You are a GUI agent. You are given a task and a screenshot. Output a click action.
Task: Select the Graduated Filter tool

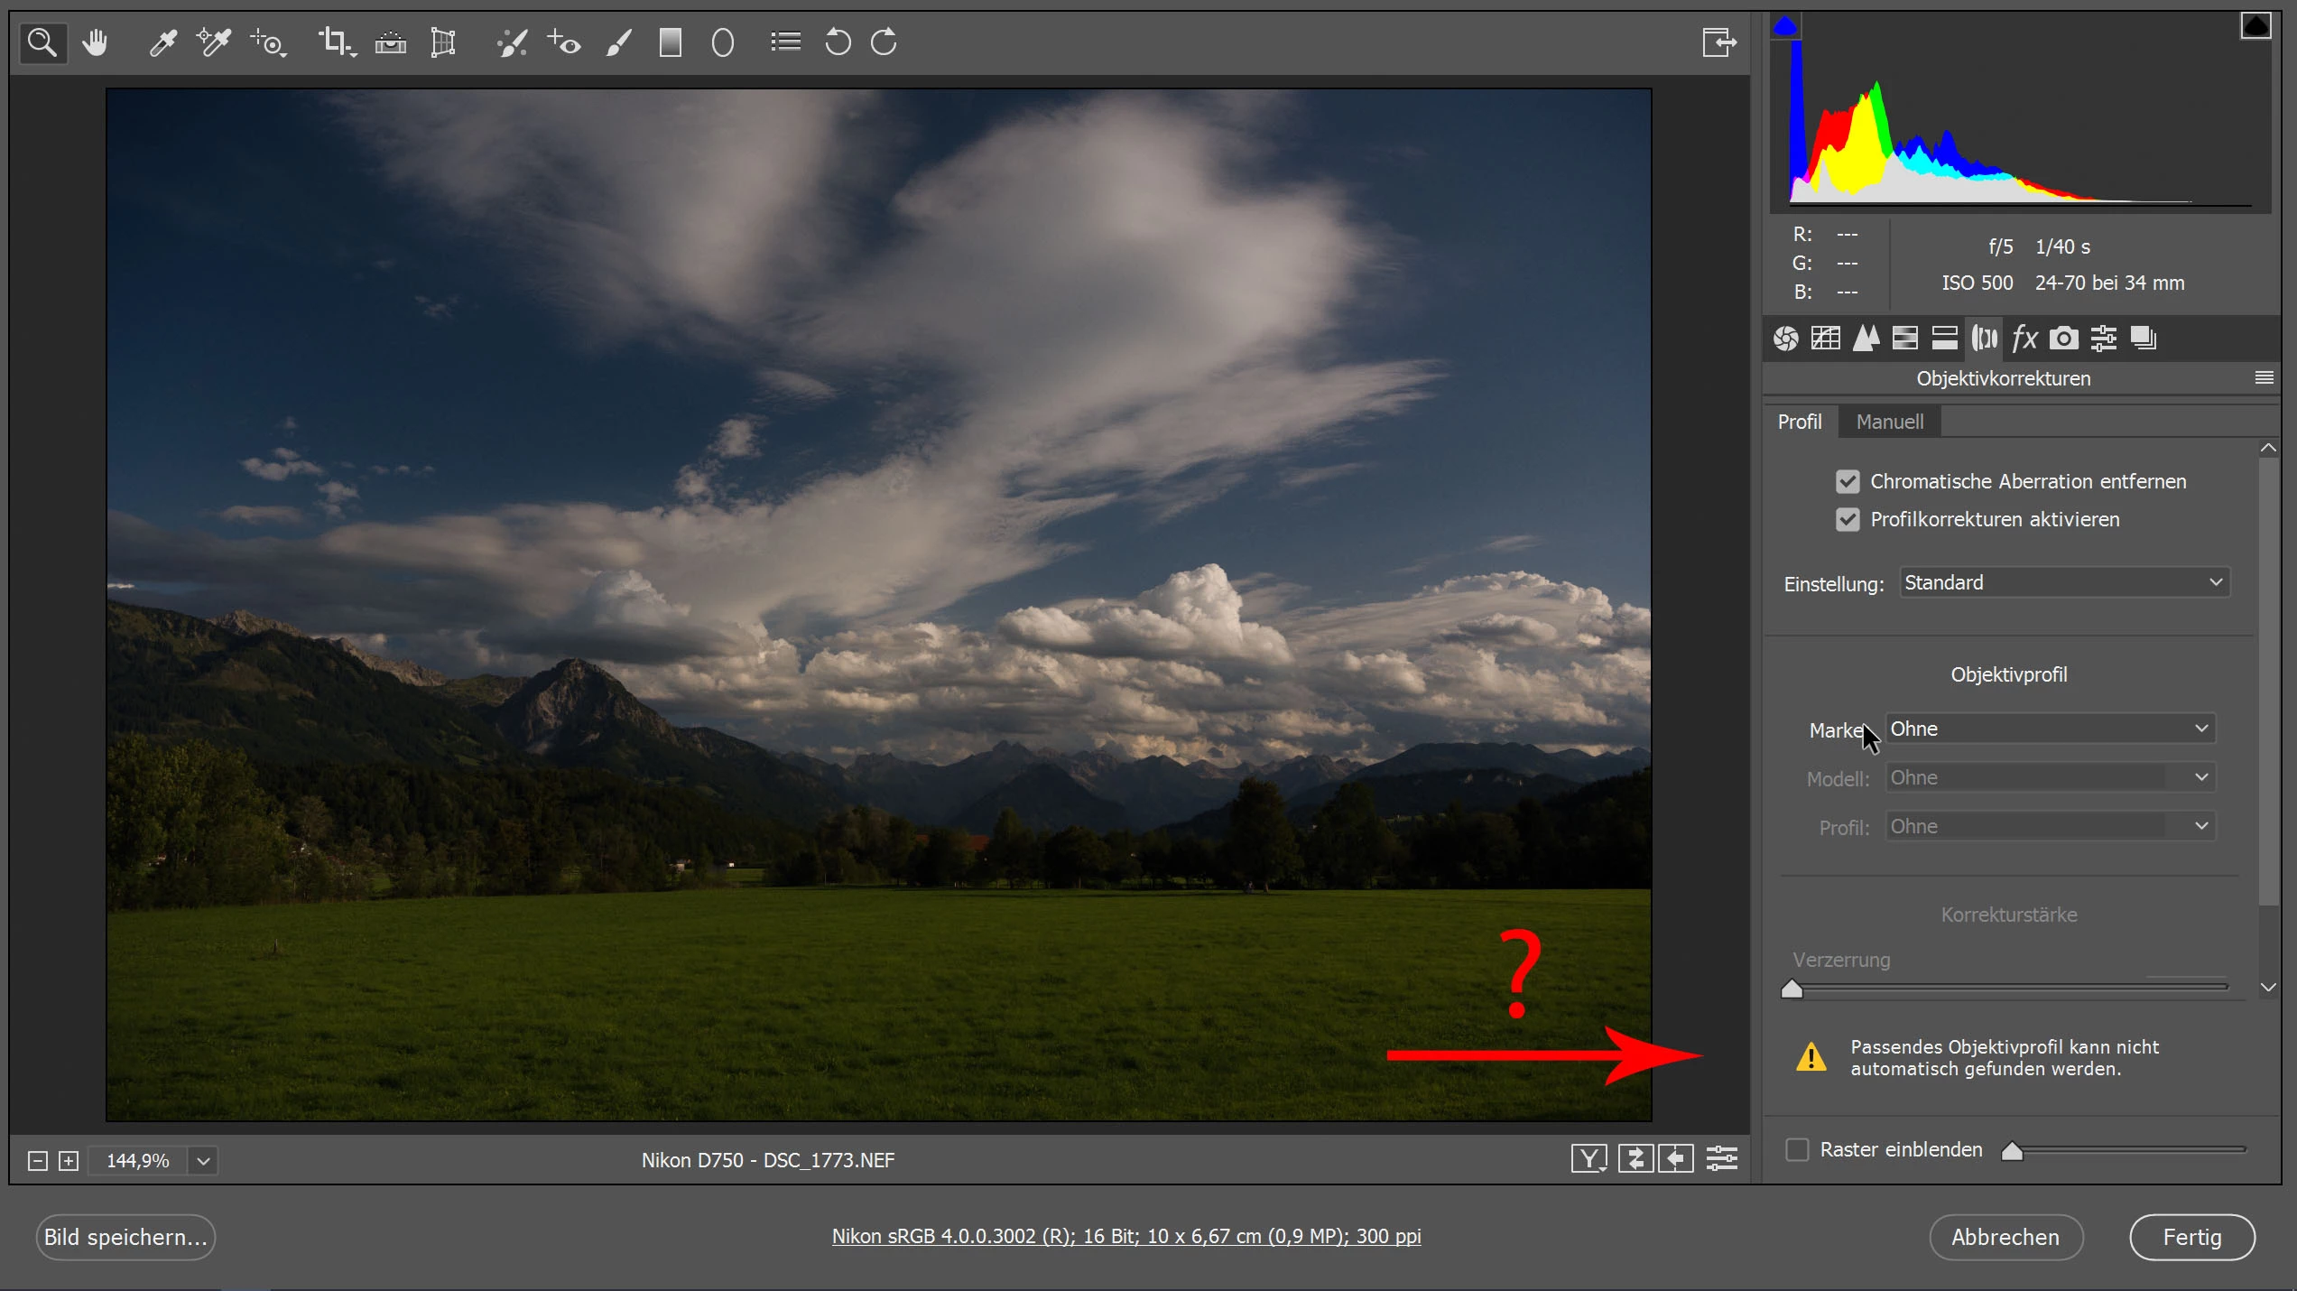tap(670, 42)
